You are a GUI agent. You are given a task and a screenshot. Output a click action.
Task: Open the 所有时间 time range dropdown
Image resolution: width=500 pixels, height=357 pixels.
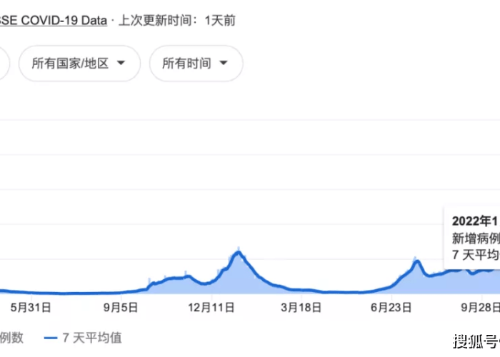pos(196,64)
